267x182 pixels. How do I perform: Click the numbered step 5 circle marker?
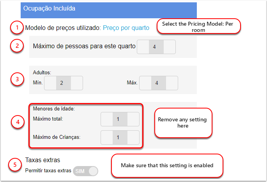15,164
